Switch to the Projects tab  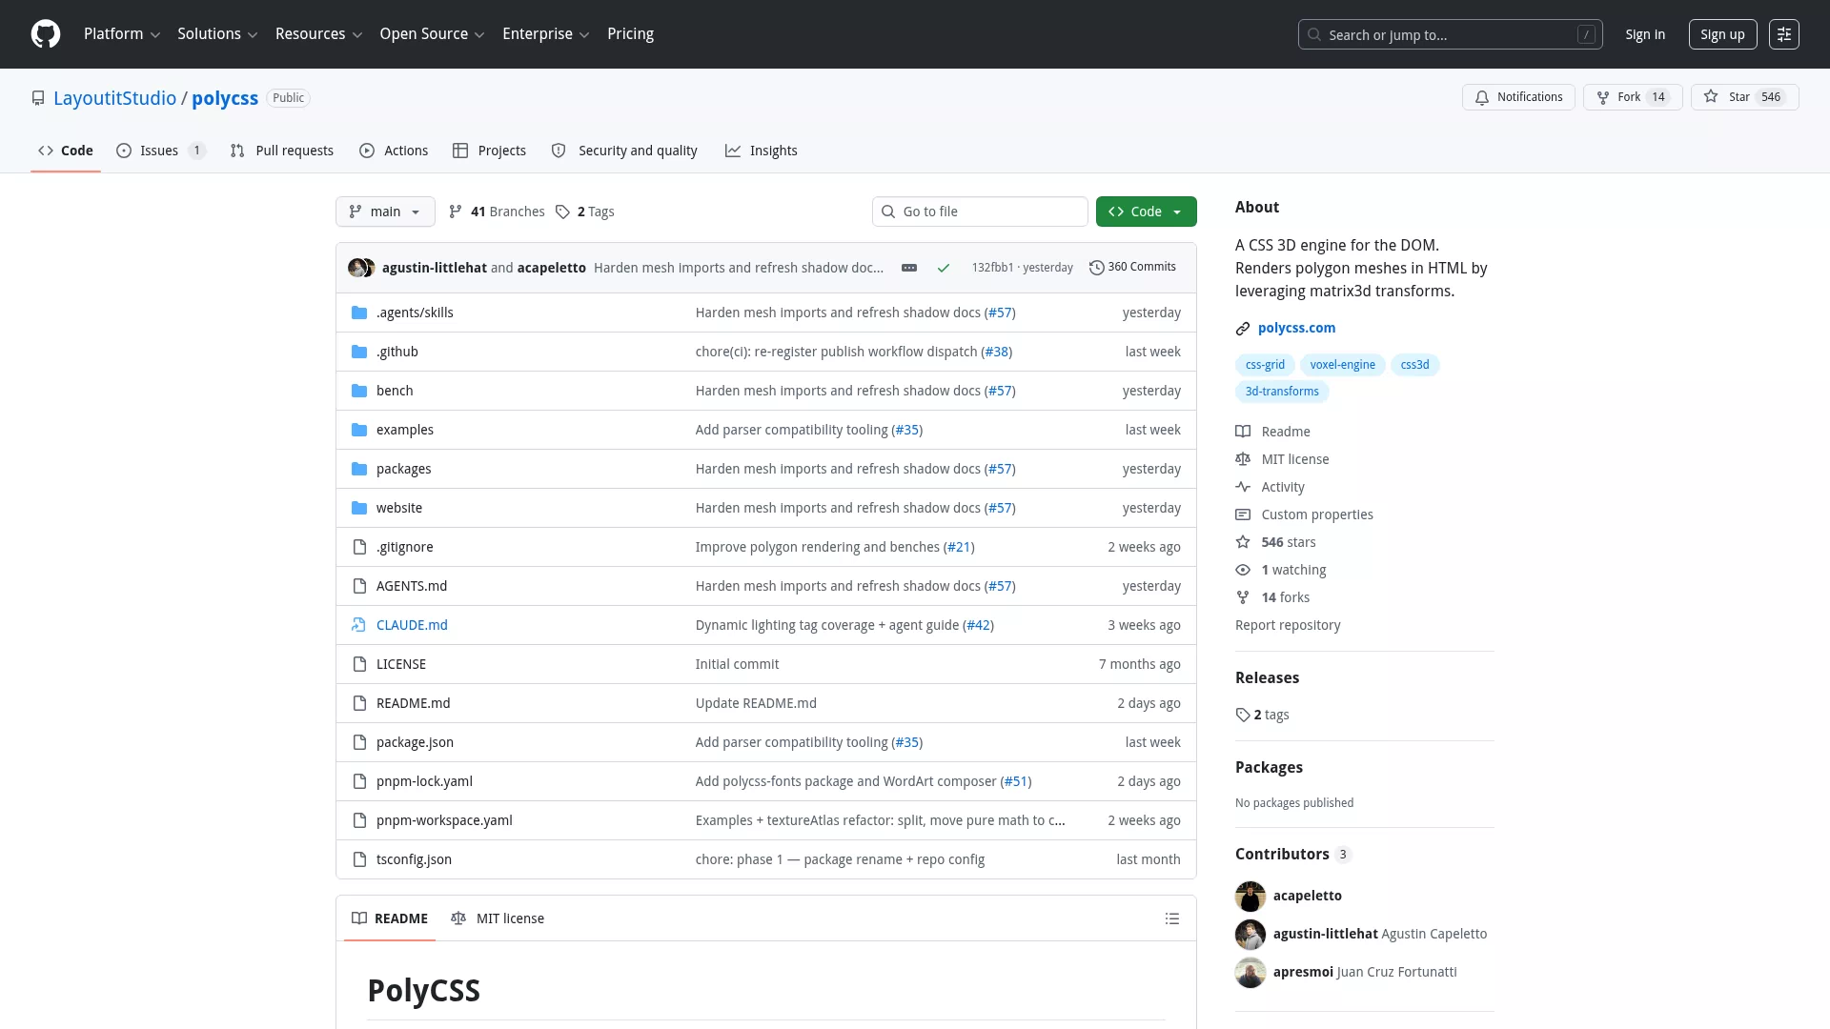tap(489, 151)
